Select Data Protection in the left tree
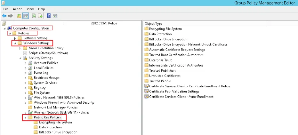Viewport: 298px width, 135px height. 50,127
